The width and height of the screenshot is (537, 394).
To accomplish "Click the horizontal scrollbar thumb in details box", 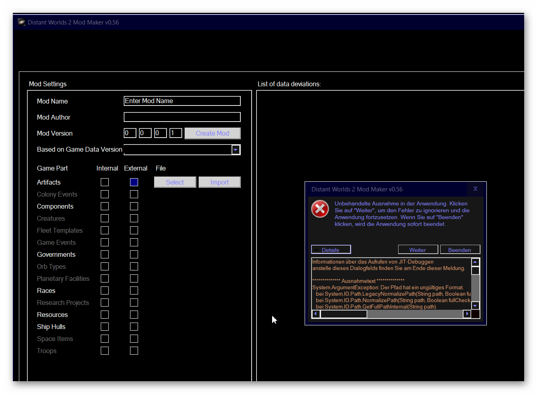I will [344, 314].
